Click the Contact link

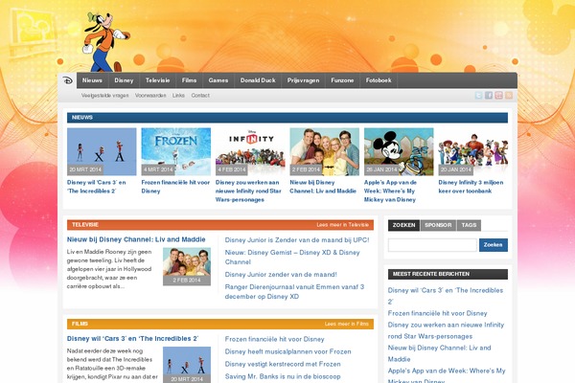tap(200, 96)
